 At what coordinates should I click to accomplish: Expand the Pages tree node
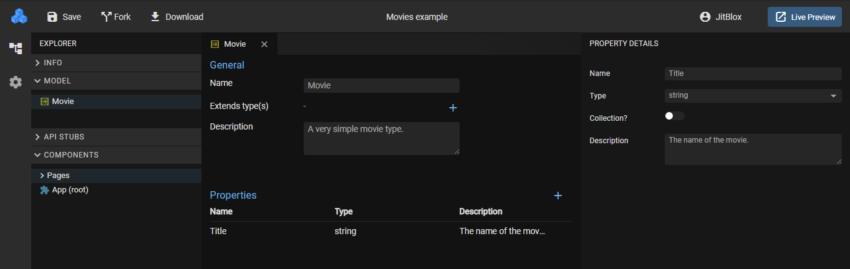(42, 176)
